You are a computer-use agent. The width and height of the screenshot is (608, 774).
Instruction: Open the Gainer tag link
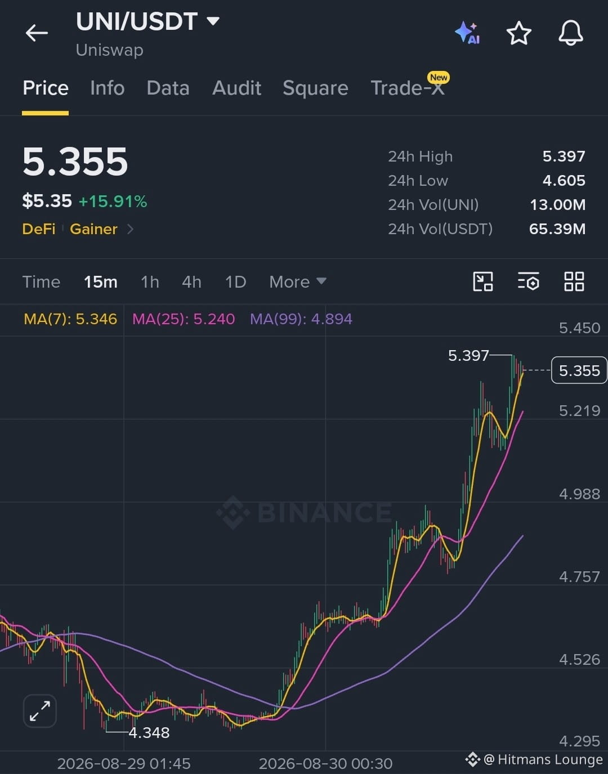pyautogui.click(x=93, y=229)
